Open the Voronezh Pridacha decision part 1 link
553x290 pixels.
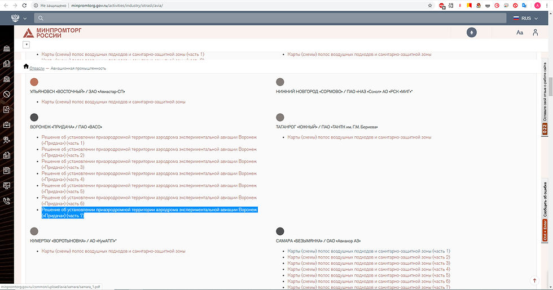(x=149, y=140)
